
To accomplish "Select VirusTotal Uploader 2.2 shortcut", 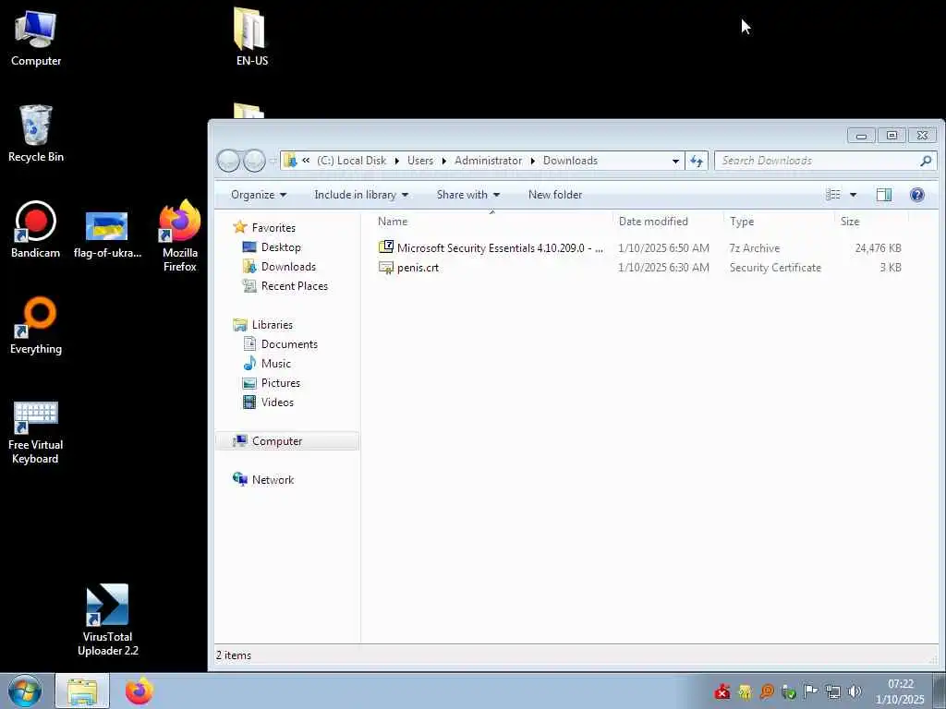I will [107, 619].
